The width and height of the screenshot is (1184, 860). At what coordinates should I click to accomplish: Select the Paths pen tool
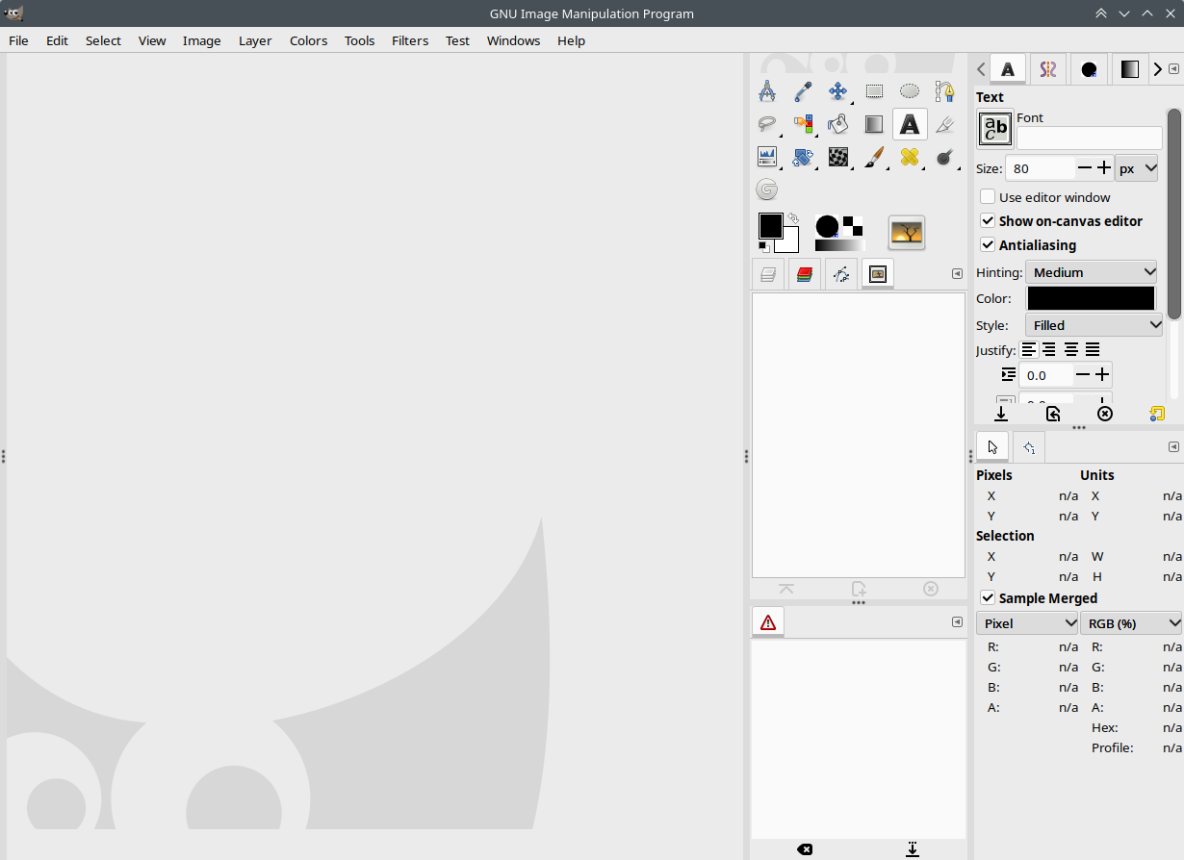(x=945, y=91)
